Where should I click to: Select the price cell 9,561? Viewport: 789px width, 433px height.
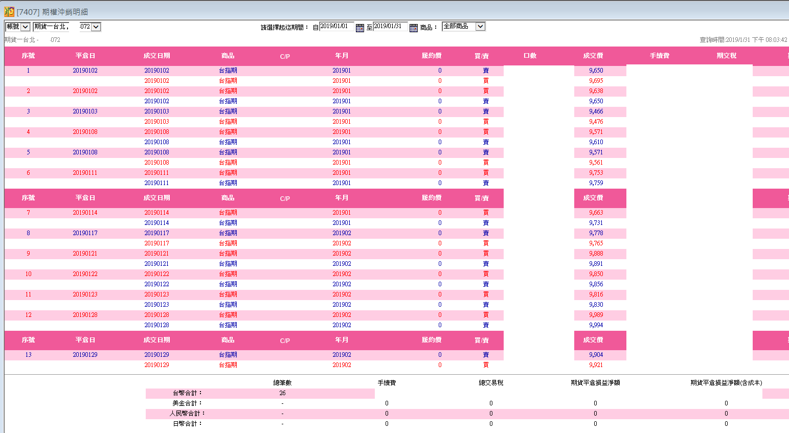coord(596,163)
